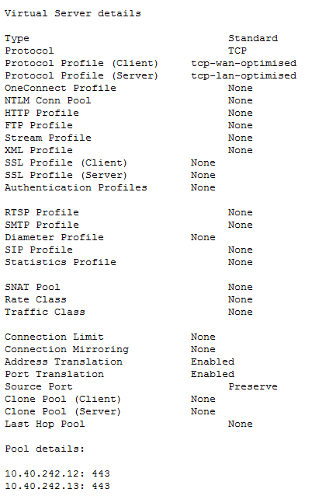Click the HTTP Profile label
The height and width of the screenshot is (503, 312).
point(42,113)
